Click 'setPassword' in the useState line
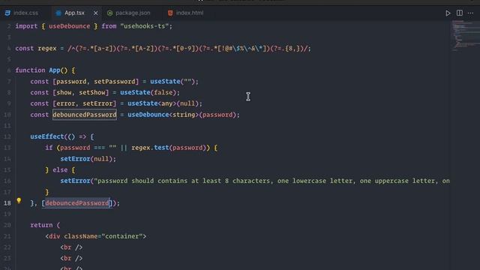The height and width of the screenshot is (270, 480). pyautogui.click(x=115, y=82)
